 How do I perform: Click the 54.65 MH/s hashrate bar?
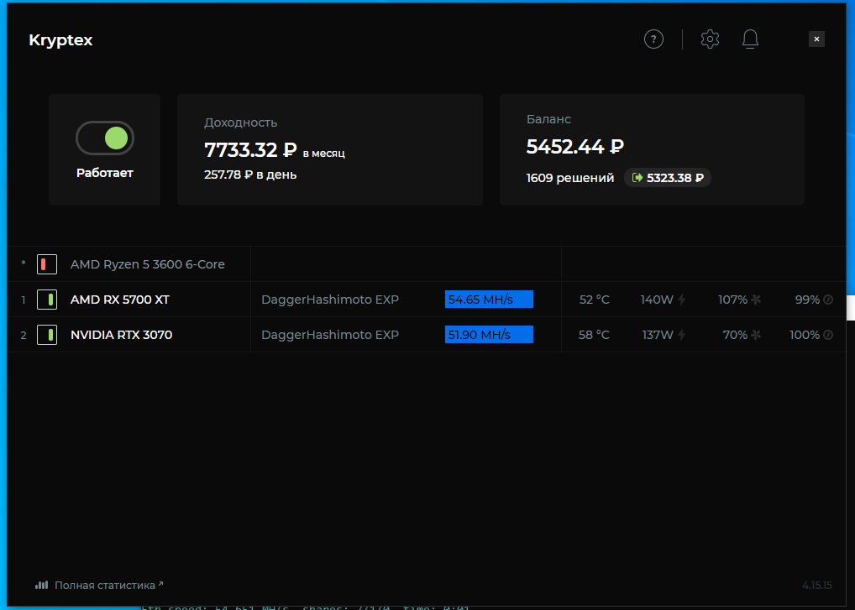coord(489,300)
